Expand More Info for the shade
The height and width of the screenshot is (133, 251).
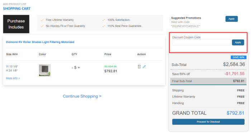pyautogui.click(x=13, y=78)
